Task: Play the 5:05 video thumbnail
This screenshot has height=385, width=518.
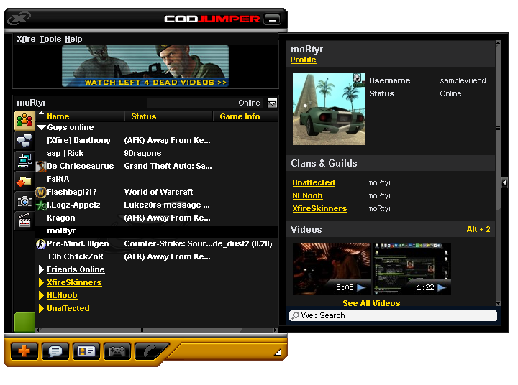Action: coord(332,269)
